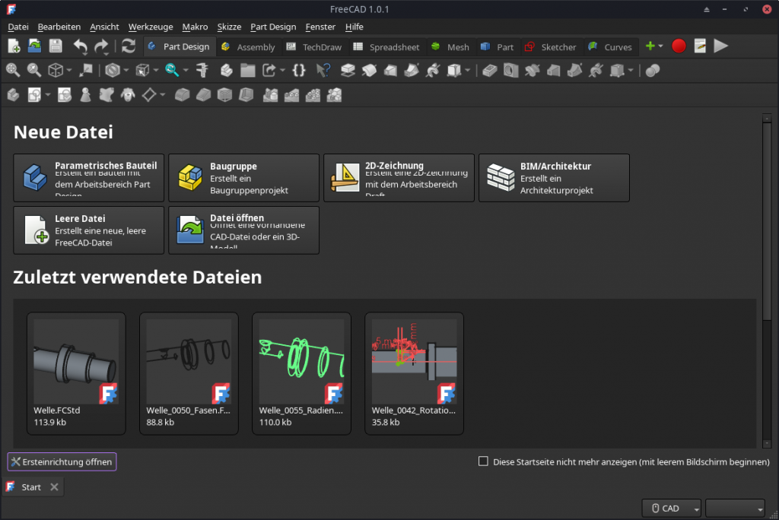Open the CAD navigation style dropdown
Viewport: 779px width, 520px height.
point(672,509)
